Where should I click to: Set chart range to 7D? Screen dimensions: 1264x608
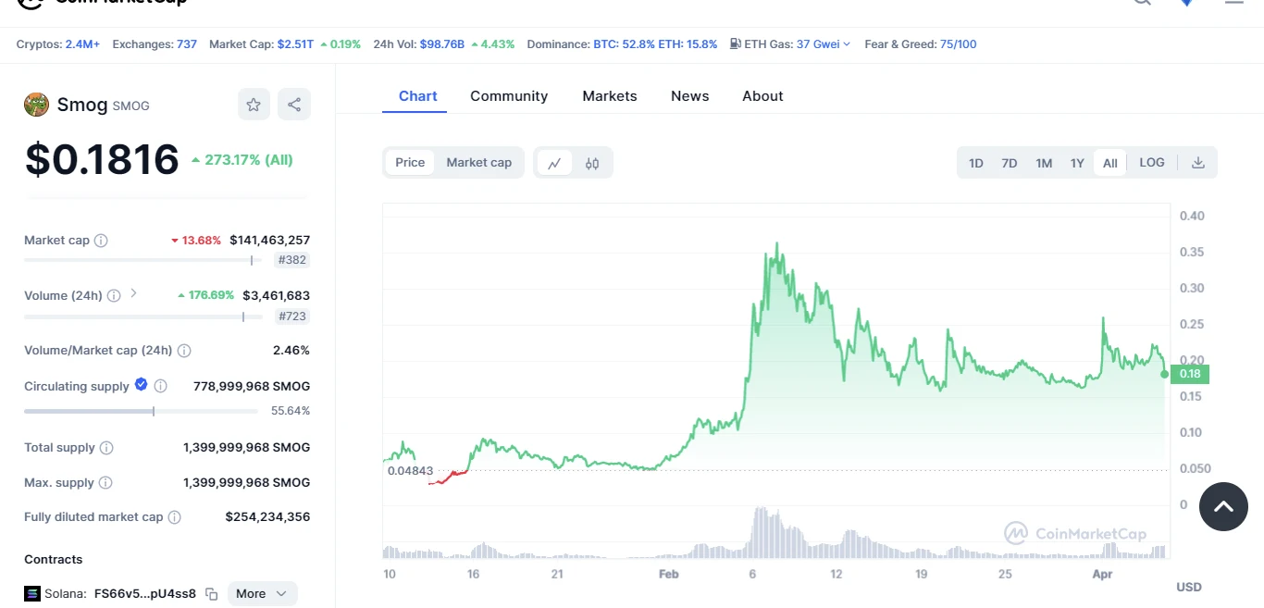pyautogui.click(x=1010, y=163)
